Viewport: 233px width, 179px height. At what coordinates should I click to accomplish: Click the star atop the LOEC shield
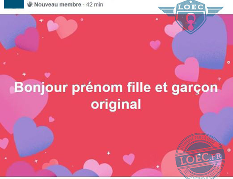coord(191,2)
